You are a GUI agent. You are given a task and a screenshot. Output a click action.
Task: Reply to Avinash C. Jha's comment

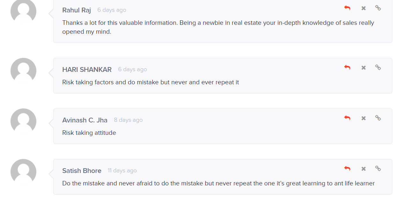(x=347, y=118)
